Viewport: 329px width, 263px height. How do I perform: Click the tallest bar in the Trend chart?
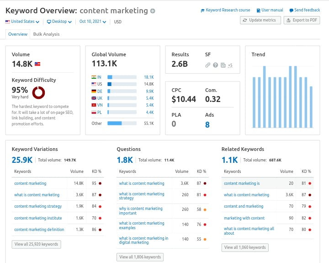coord(264,97)
